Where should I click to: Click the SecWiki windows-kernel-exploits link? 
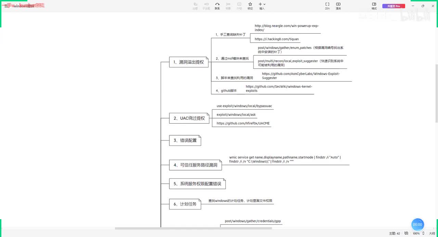[279, 89]
